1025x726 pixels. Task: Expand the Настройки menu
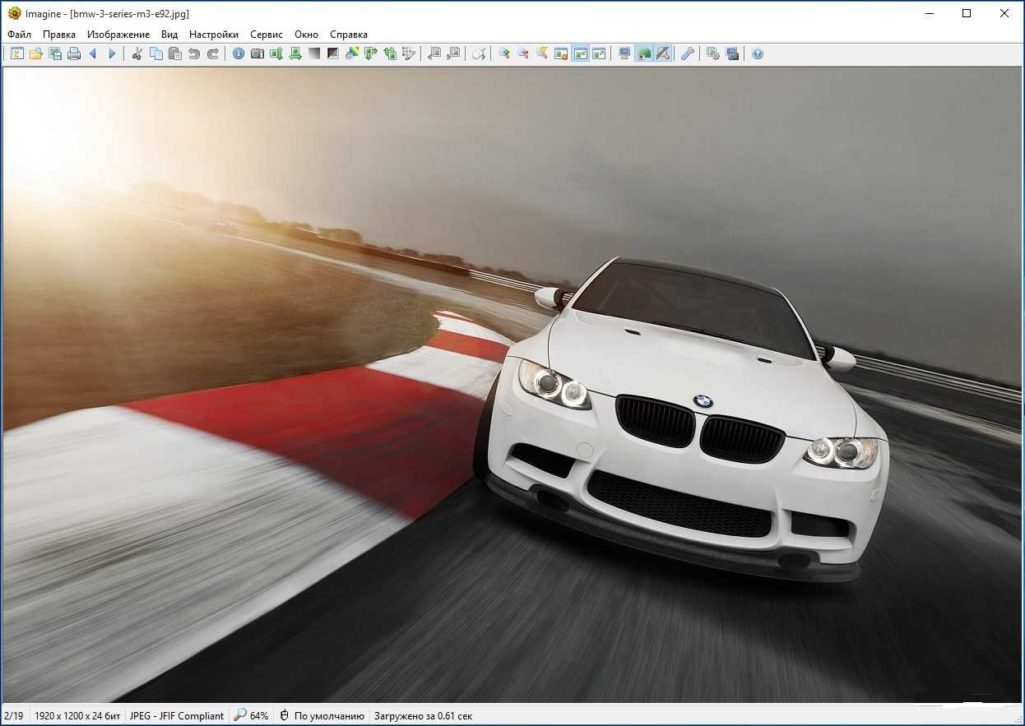tap(214, 35)
